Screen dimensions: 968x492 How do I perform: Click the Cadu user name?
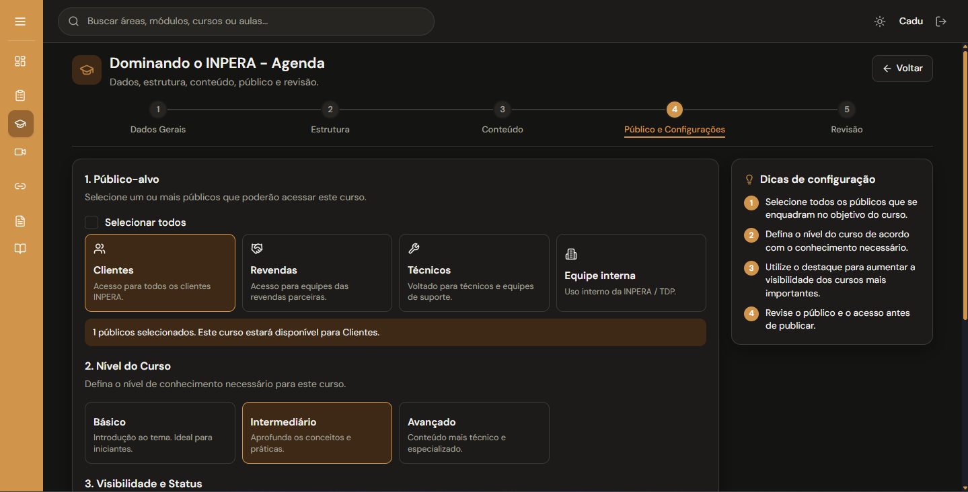[x=911, y=22]
